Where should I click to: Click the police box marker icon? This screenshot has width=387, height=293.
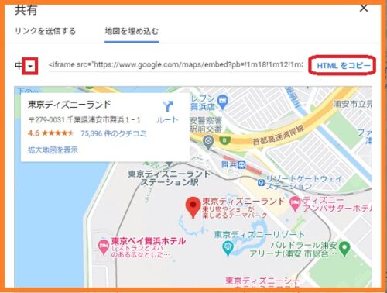pos(208,142)
